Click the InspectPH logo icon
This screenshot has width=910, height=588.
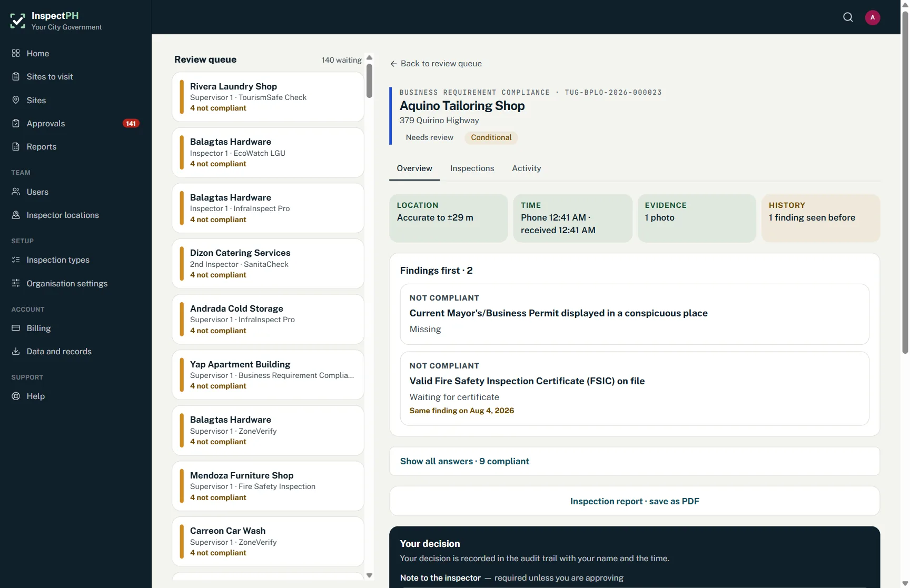17,21
